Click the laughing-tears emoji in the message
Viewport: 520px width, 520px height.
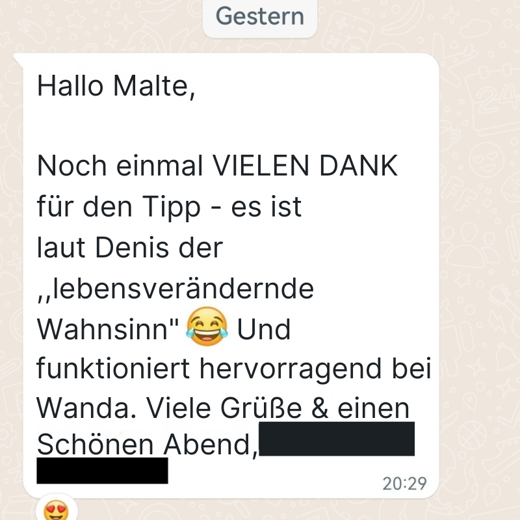[x=207, y=327]
